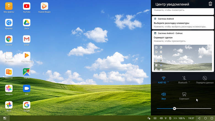215x121 pixels.
Task: Open the keyboard icon in taskbar
Action: [x=155, y=118]
